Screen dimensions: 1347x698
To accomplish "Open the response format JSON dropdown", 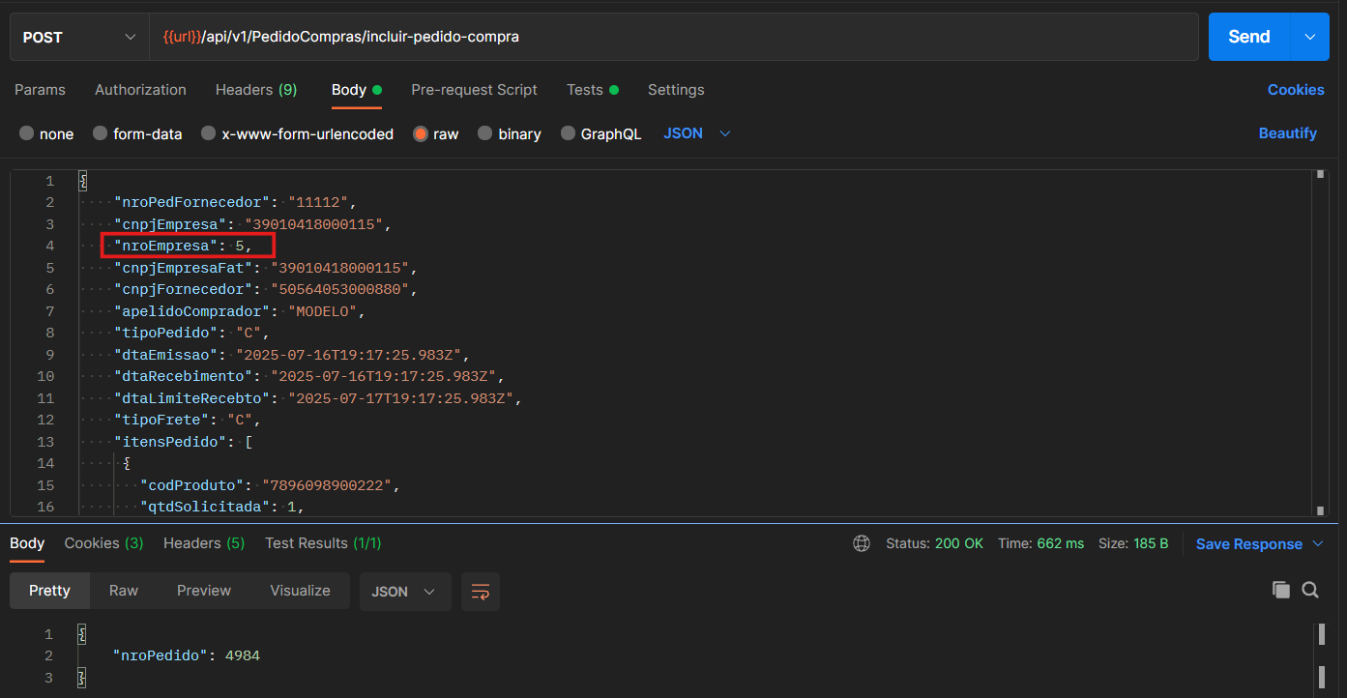I will (x=404, y=592).
